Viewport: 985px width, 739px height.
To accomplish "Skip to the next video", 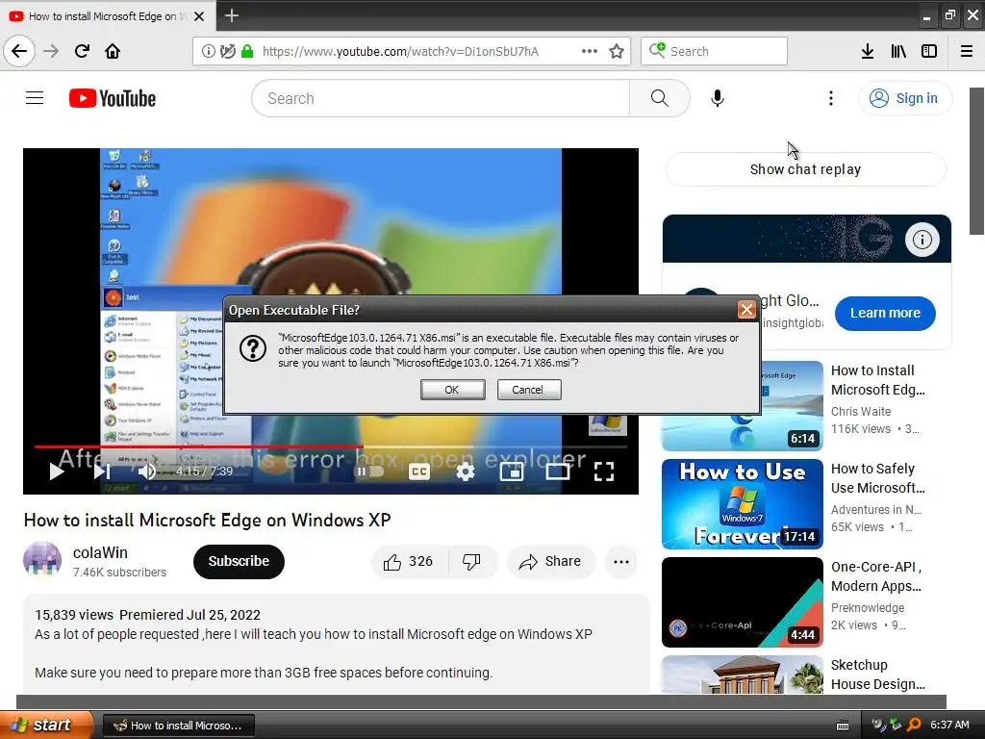I will pyautogui.click(x=102, y=471).
